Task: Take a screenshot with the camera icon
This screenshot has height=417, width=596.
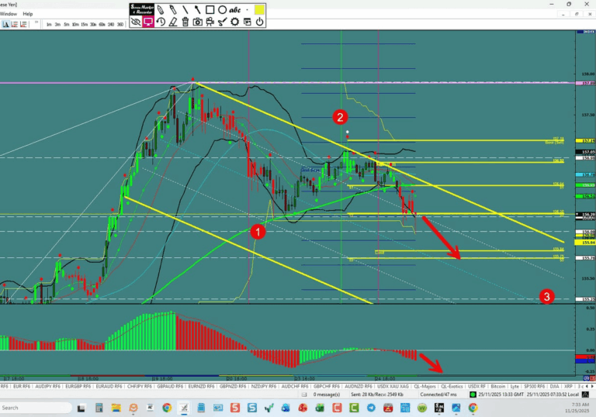Action: tap(198, 22)
